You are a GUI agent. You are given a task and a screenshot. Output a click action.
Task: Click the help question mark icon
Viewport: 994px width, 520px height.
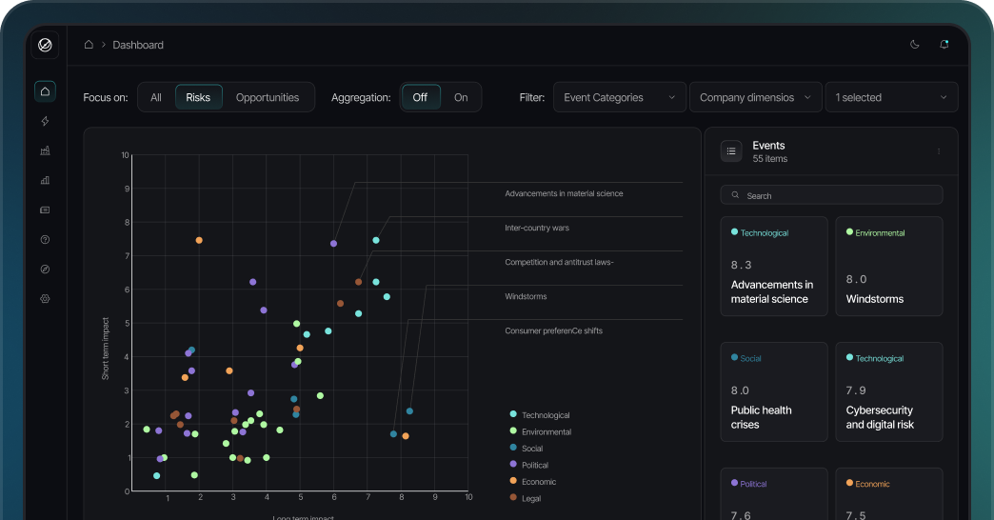click(x=45, y=240)
